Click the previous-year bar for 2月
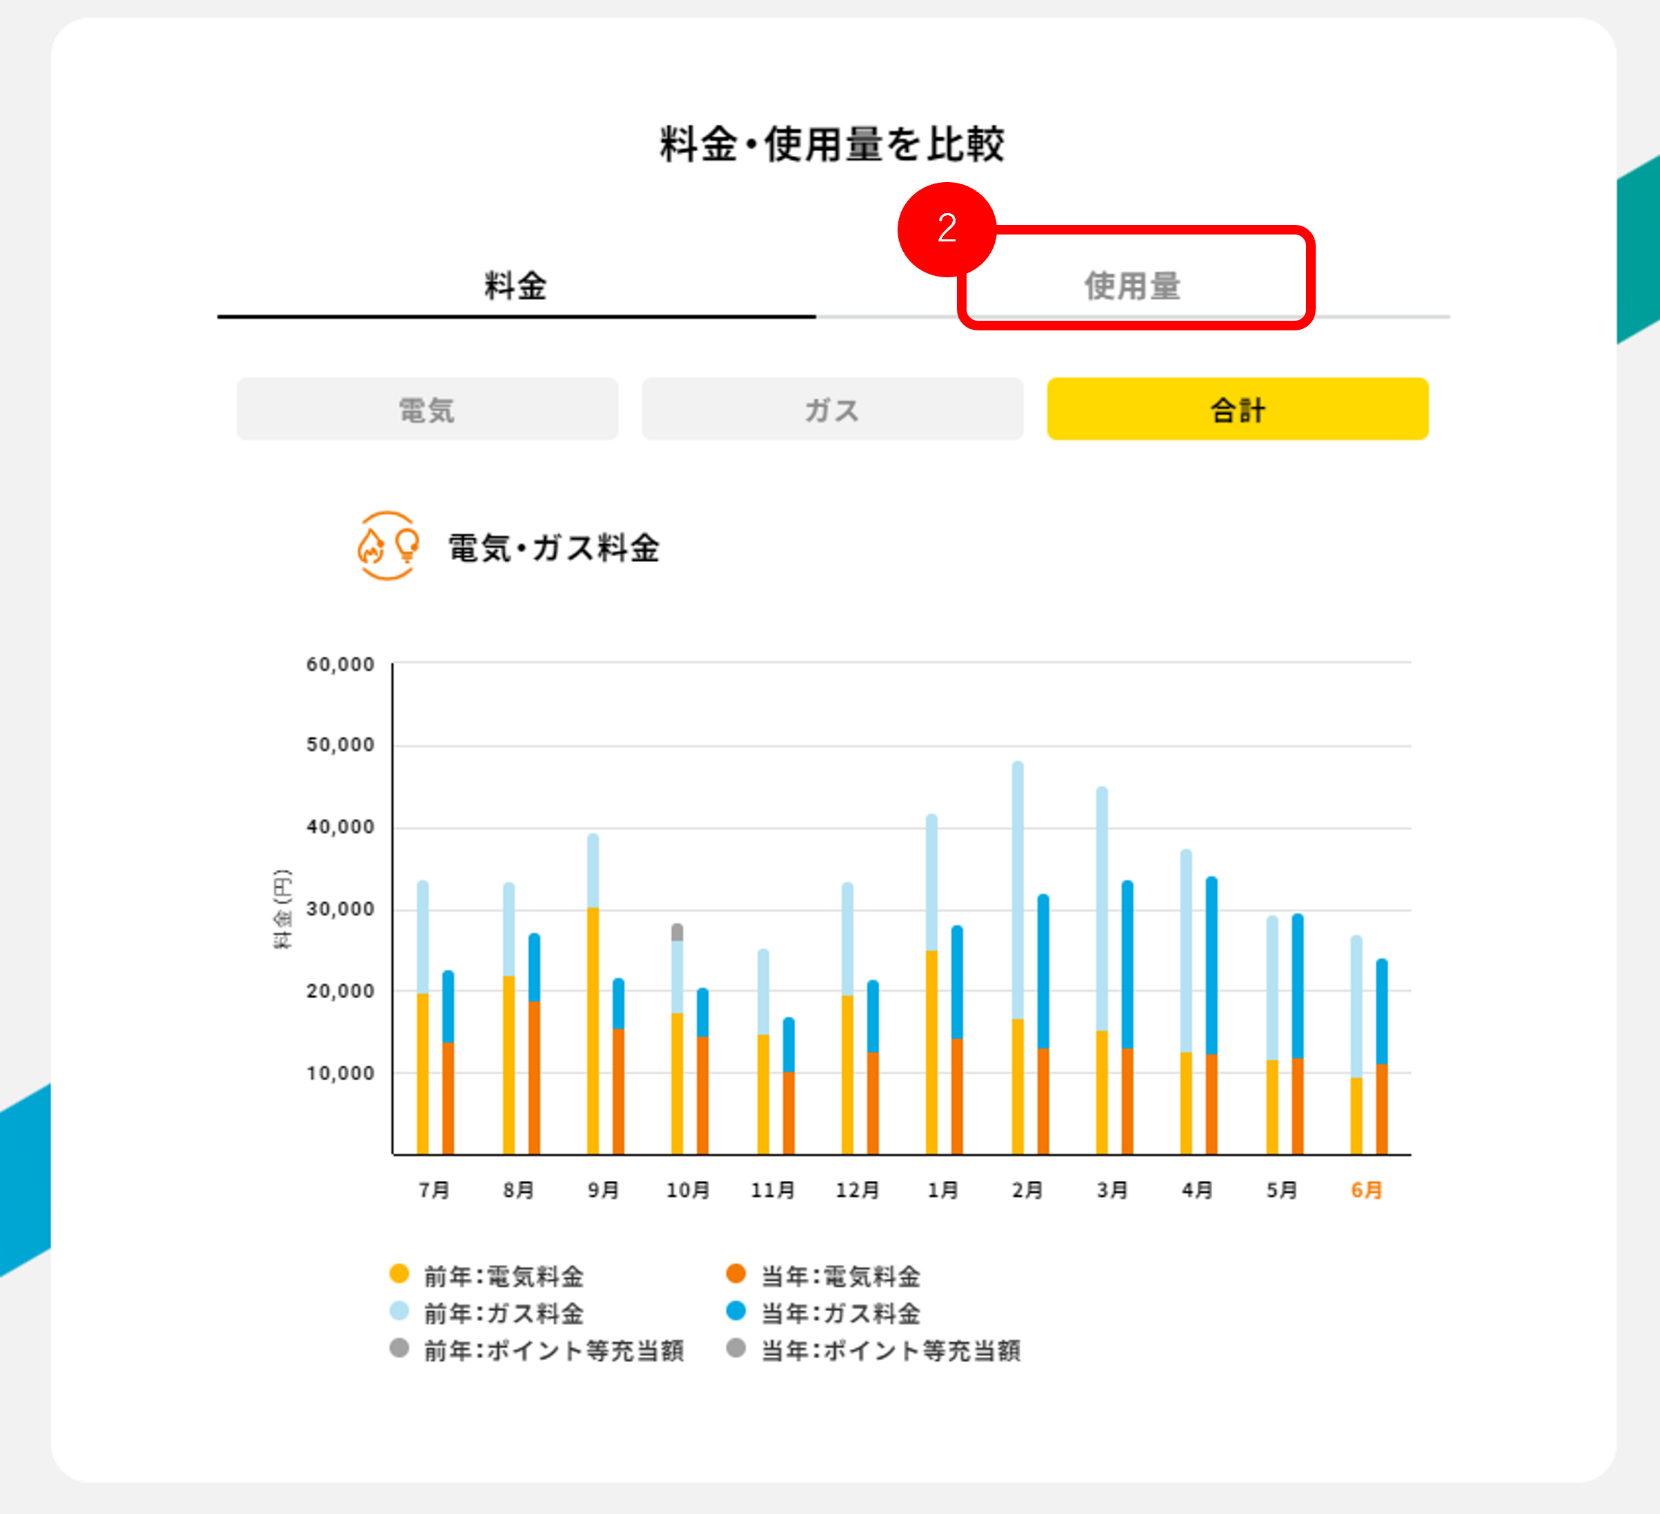The width and height of the screenshot is (1660, 1514). [x=1018, y=957]
